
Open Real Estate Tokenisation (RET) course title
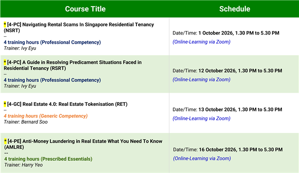[x=67, y=104]
